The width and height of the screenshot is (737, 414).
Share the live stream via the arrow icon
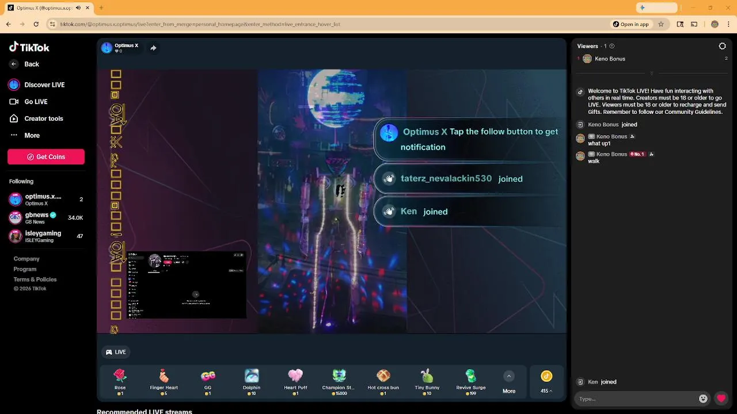(153, 48)
